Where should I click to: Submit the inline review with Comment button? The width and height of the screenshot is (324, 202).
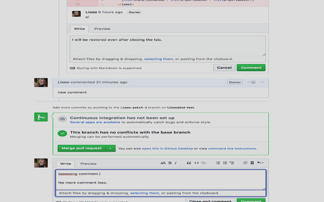point(251,68)
